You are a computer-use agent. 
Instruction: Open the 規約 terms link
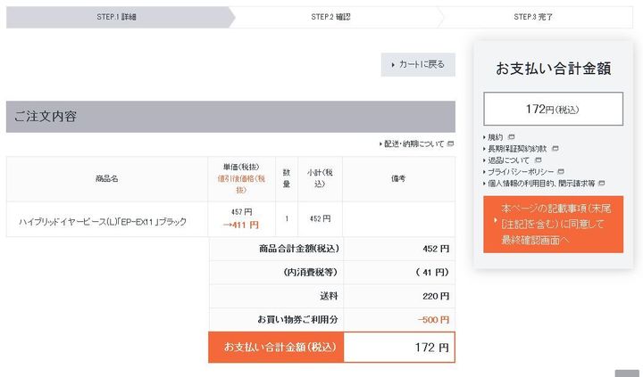[495, 137]
